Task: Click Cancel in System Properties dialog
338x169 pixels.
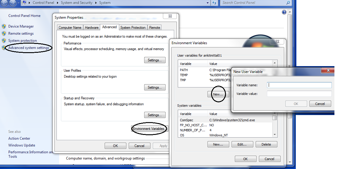Action: pyautogui.click(x=139, y=146)
